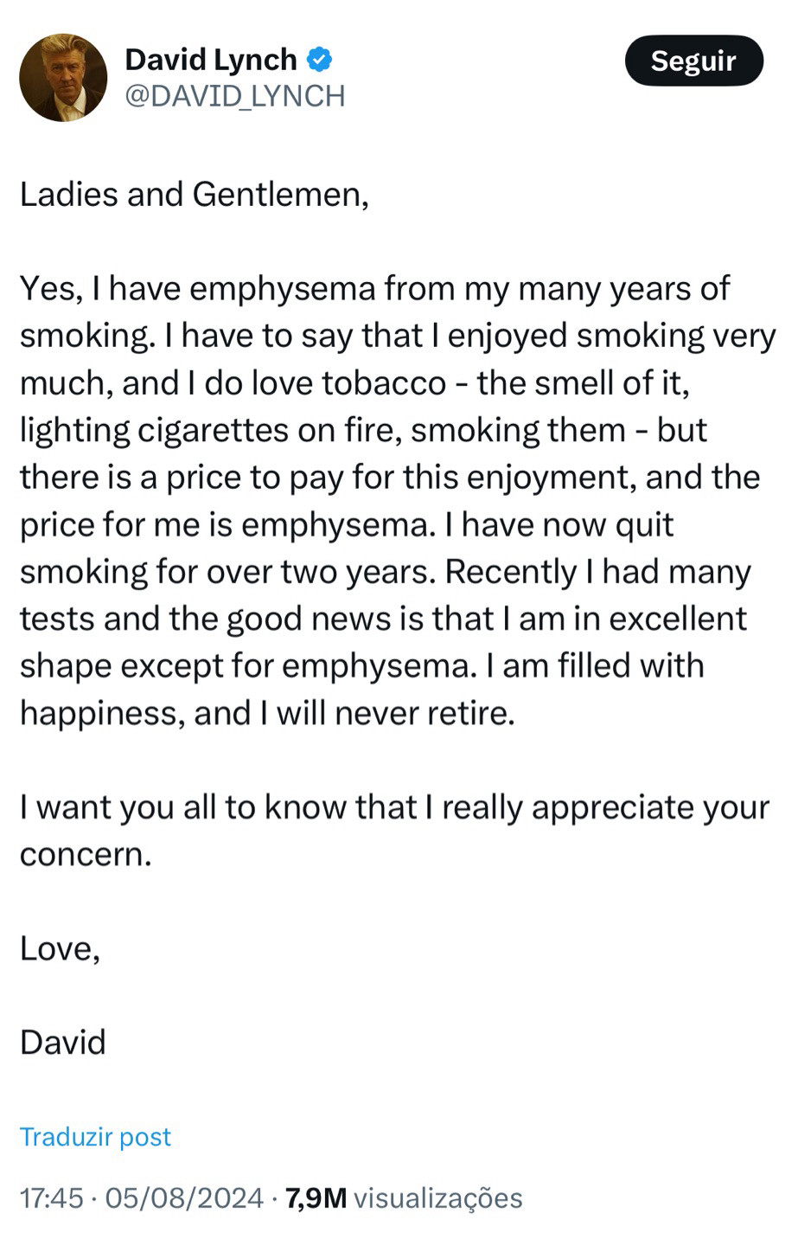
Task: Click the line 'tests and the good news'
Action: 383,619
